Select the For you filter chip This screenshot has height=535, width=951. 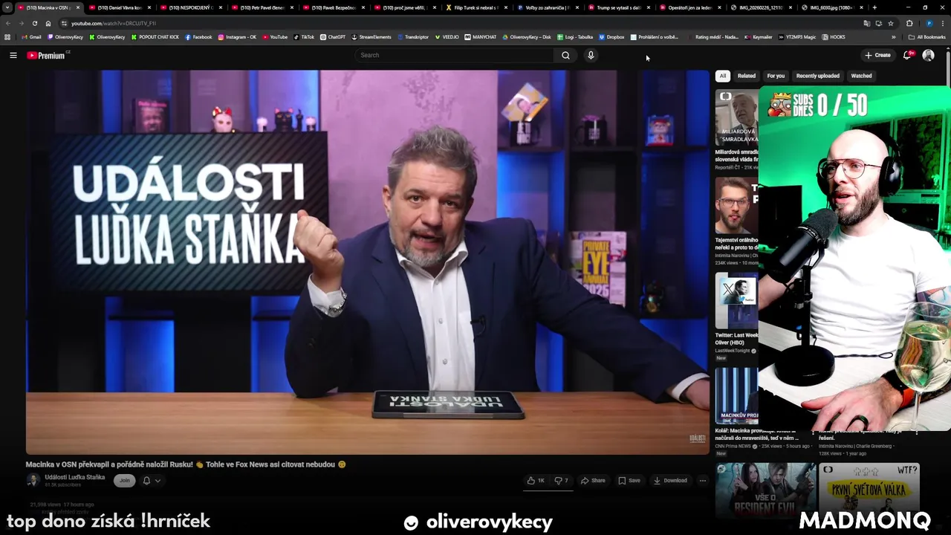point(776,76)
